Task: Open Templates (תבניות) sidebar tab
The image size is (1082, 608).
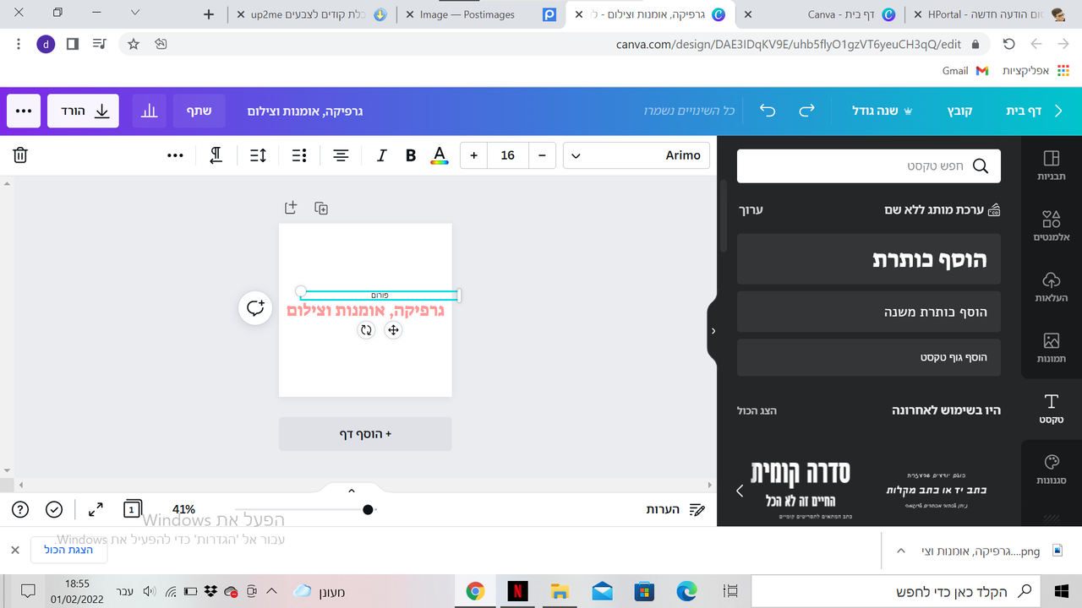Action: [x=1052, y=166]
